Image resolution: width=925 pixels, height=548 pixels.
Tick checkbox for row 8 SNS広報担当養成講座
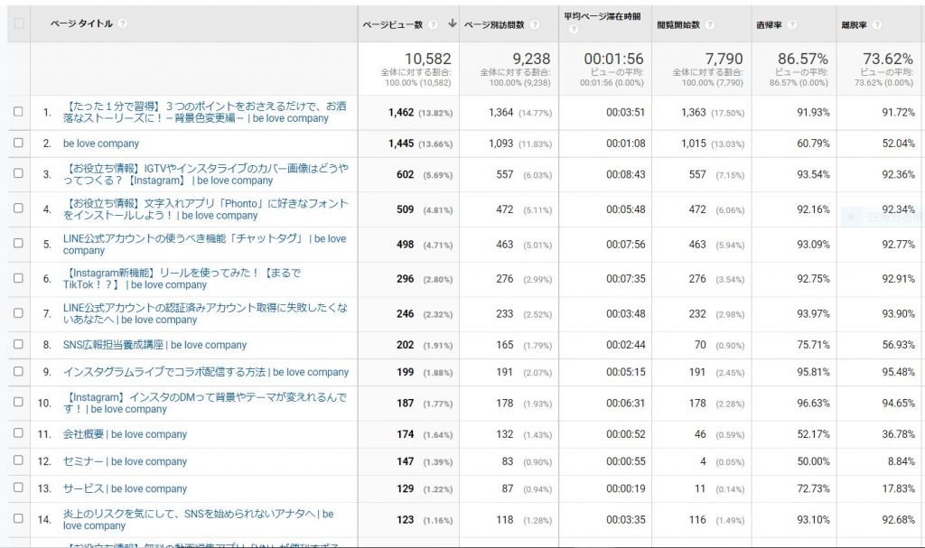click(x=18, y=345)
